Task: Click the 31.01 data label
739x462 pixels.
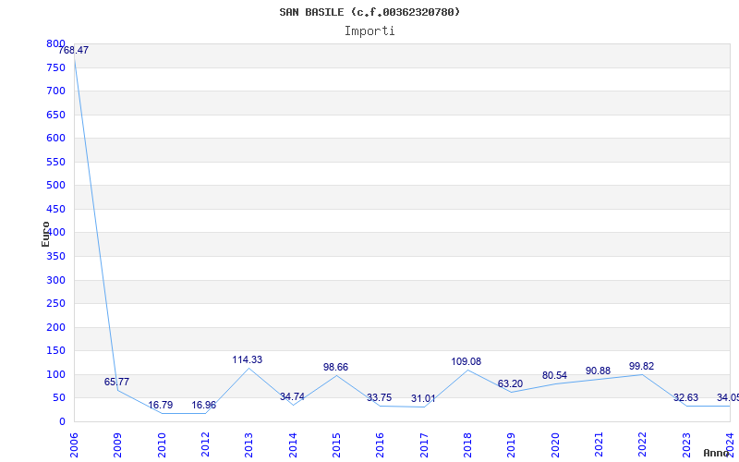Action: (x=423, y=399)
